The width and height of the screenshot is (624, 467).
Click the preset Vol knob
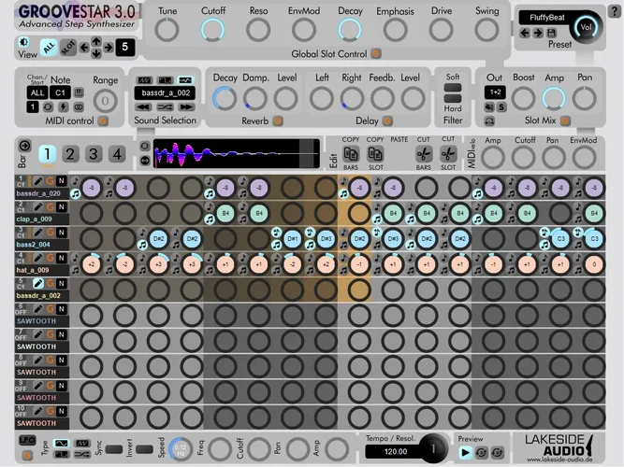[586, 27]
